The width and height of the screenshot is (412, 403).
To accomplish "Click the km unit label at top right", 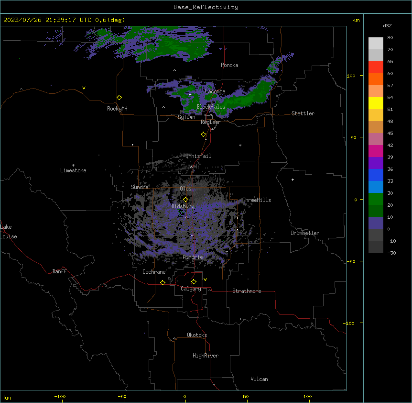I will coord(356,20).
